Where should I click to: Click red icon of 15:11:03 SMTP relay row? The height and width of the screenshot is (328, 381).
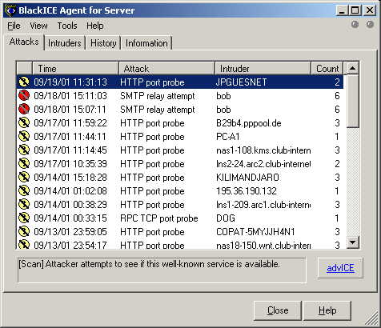24,95
